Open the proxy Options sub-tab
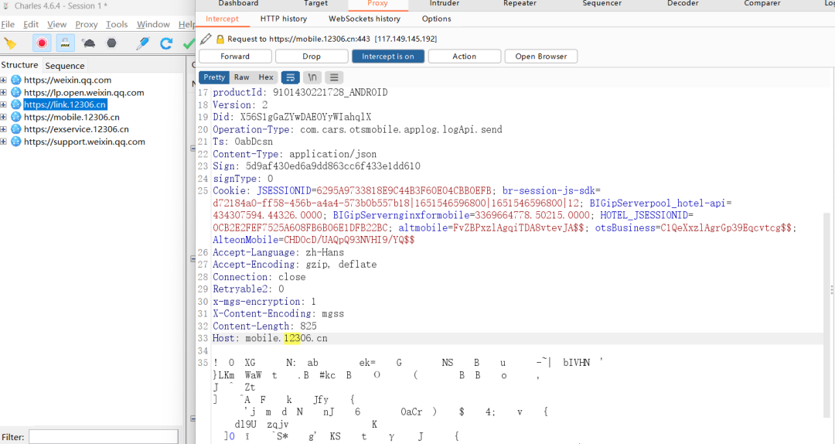Screen dimensions: 835x444 coord(437,19)
